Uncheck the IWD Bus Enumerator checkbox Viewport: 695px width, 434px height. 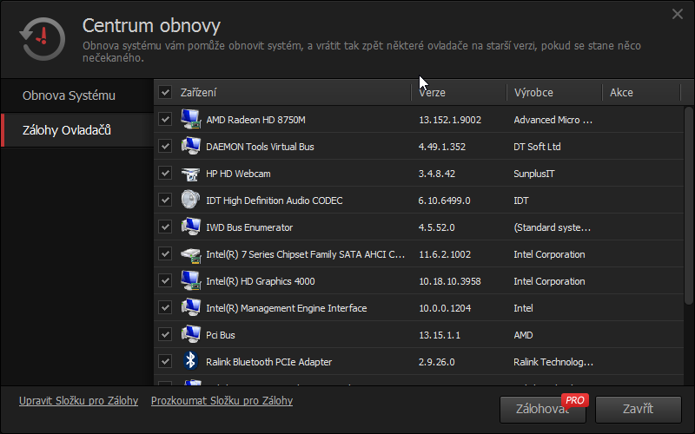click(x=165, y=227)
